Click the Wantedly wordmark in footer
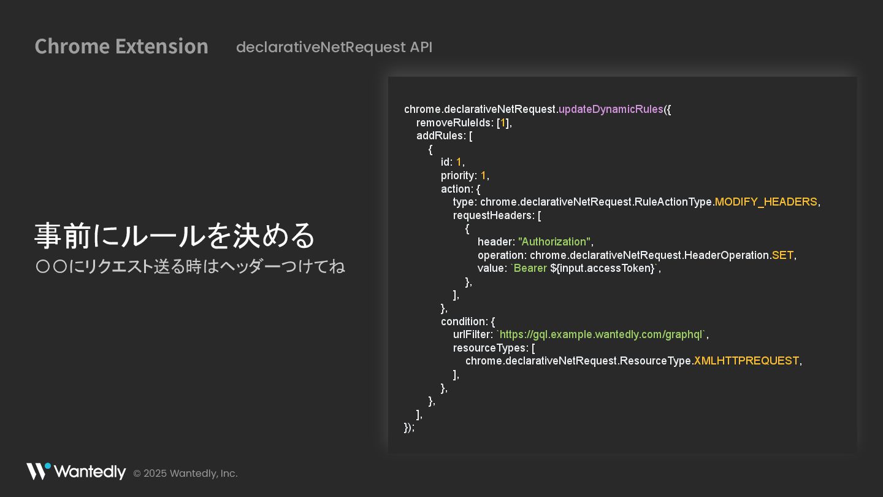Screen dimensions: 883x497 tap(90, 472)
